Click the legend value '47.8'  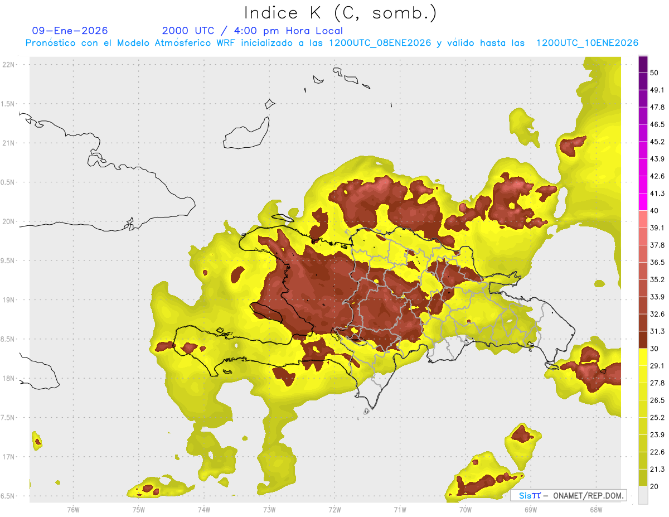pos(657,107)
